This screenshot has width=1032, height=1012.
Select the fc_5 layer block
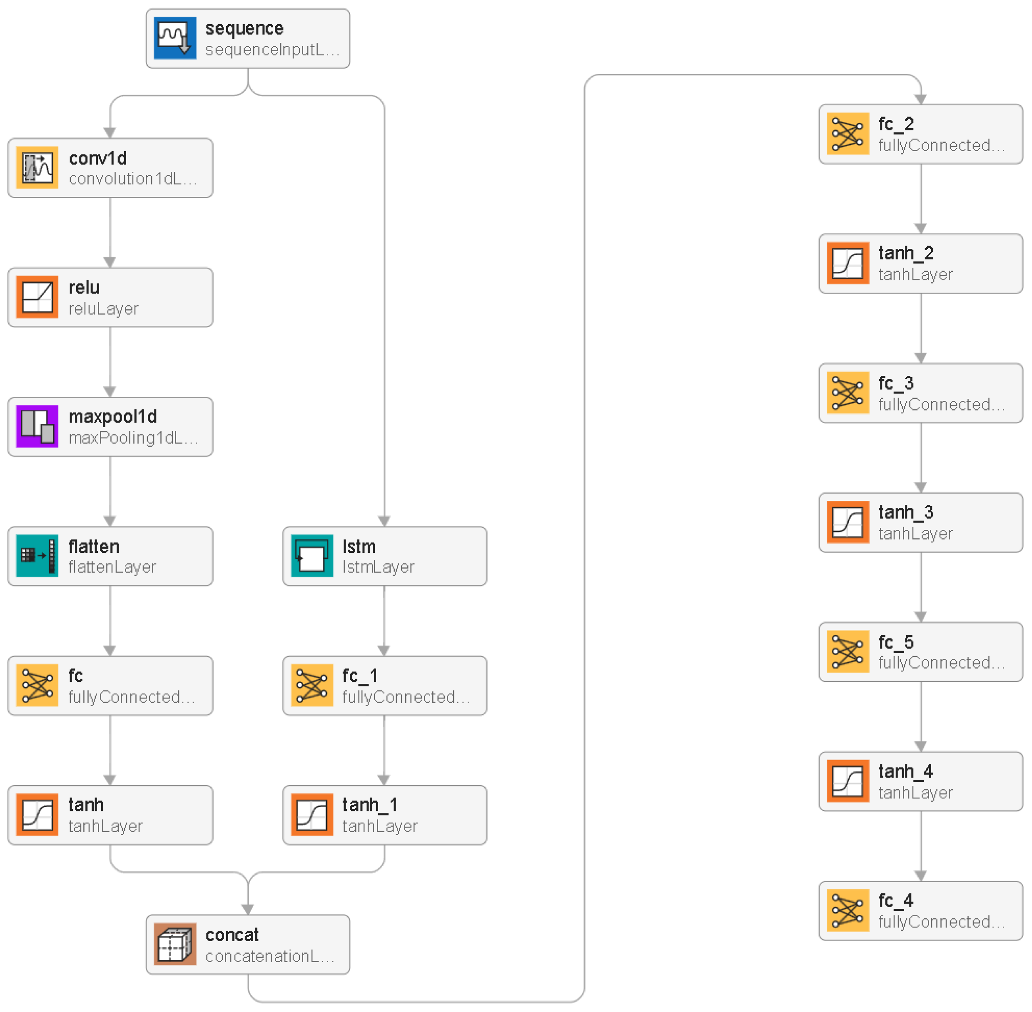tap(920, 651)
